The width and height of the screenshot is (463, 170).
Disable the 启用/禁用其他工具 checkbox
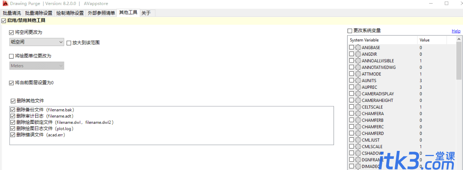4,21
